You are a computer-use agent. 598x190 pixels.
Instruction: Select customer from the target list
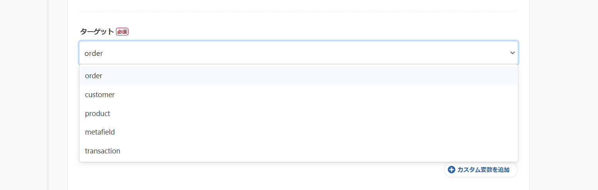point(299,95)
